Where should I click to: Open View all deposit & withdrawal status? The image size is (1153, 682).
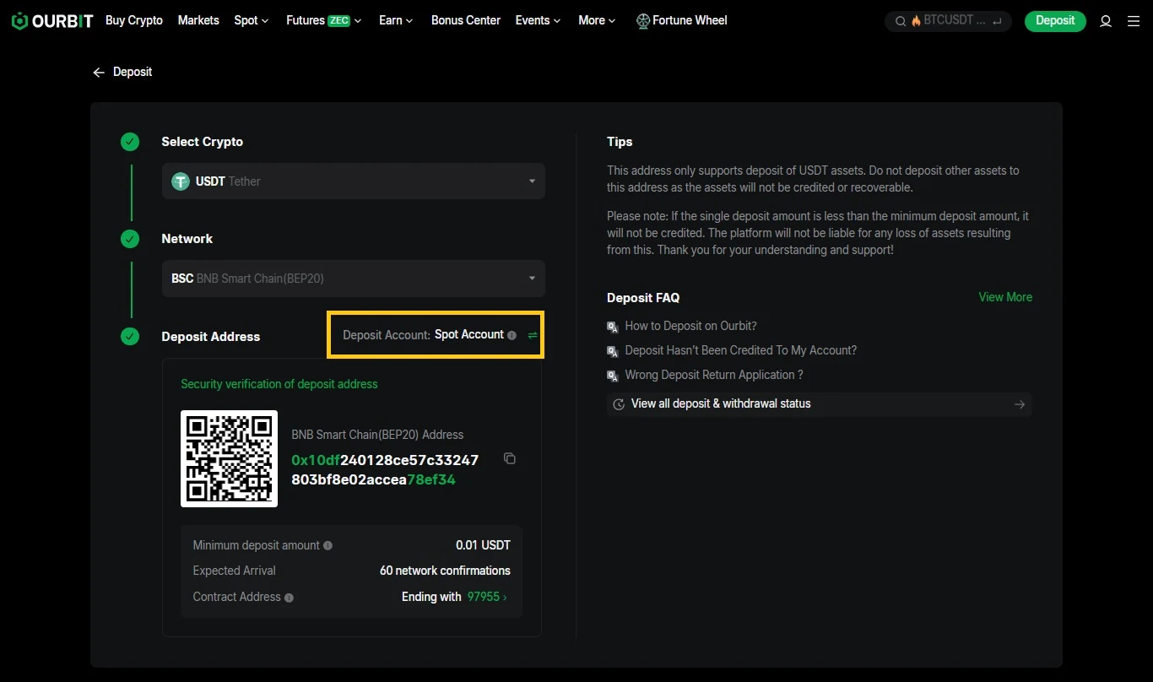click(819, 404)
